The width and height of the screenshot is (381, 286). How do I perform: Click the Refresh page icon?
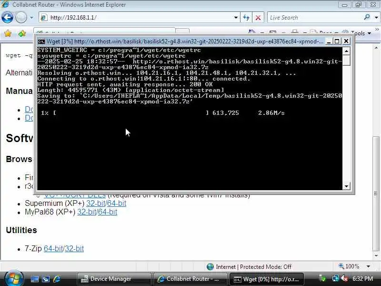coord(246,18)
